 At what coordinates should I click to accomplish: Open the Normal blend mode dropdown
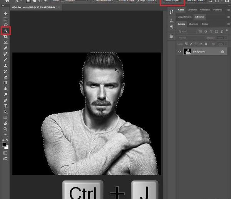click(191, 38)
